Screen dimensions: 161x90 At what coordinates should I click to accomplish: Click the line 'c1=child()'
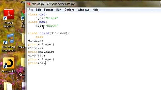pos(37,56)
